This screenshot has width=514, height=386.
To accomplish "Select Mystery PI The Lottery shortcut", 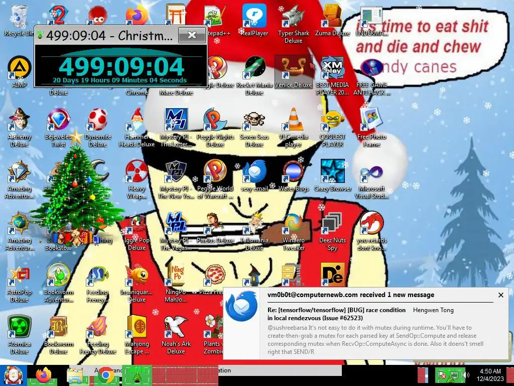I will [x=176, y=127].
